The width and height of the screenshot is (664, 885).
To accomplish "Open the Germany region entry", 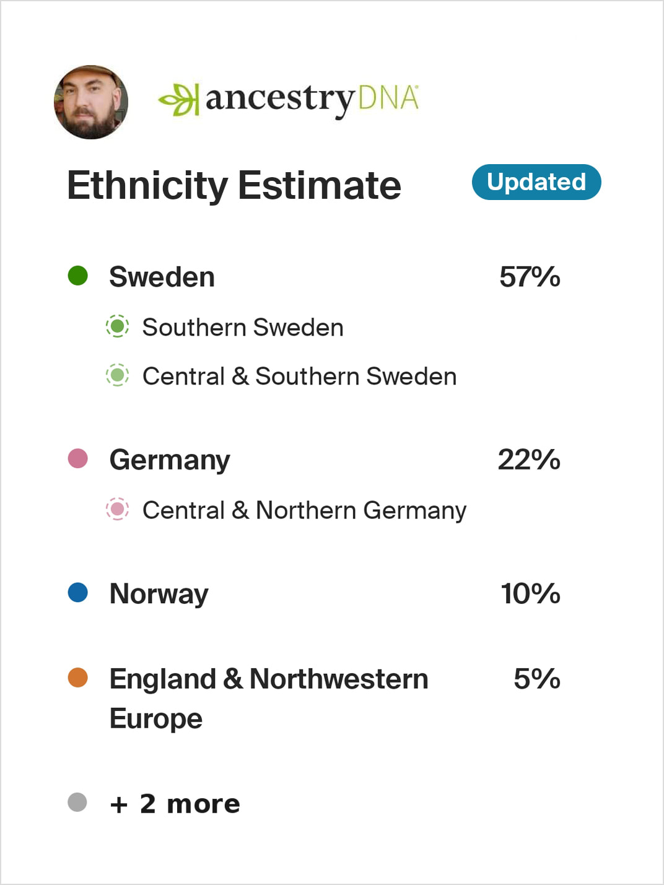I will pyautogui.click(x=170, y=460).
